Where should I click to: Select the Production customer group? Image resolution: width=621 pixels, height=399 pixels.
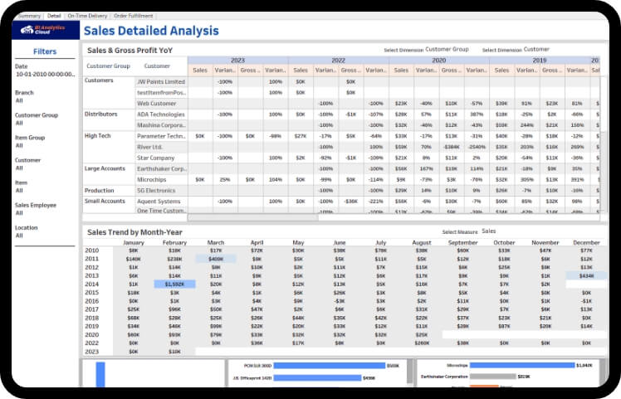[x=99, y=191]
